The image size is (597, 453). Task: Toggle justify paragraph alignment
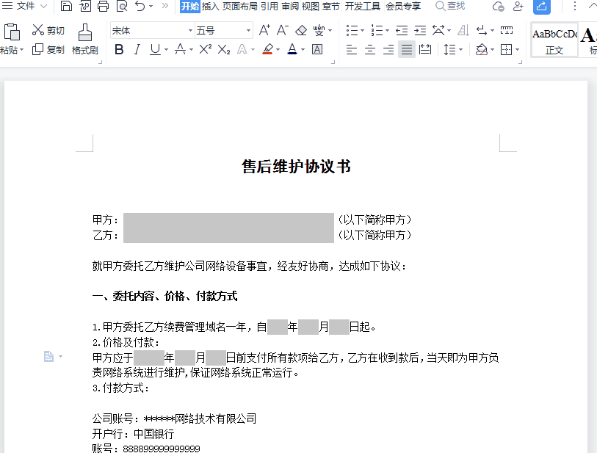(x=406, y=49)
